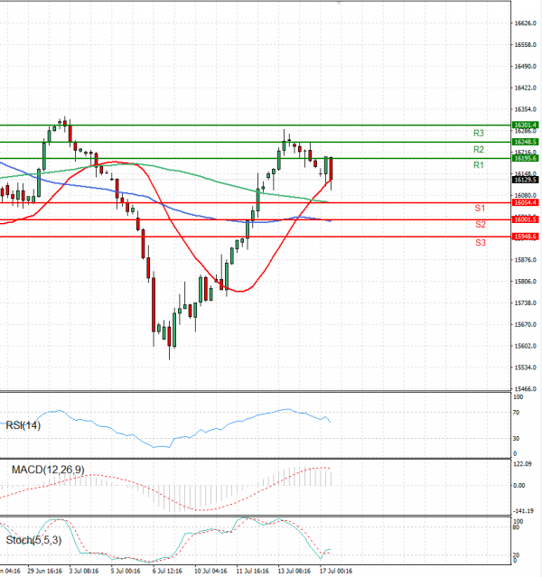Select the current price tag 16129.5

[x=526, y=180]
